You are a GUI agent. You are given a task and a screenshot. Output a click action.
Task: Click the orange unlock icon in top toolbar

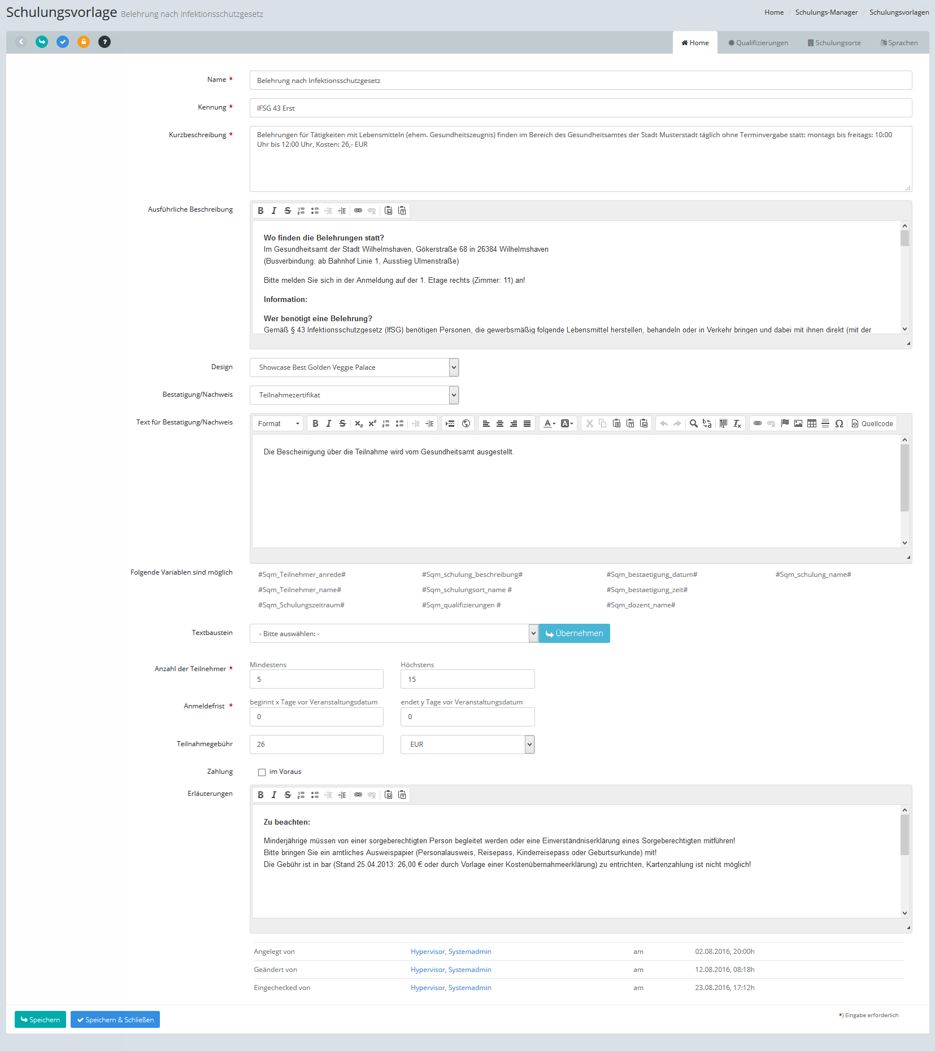(x=84, y=42)
